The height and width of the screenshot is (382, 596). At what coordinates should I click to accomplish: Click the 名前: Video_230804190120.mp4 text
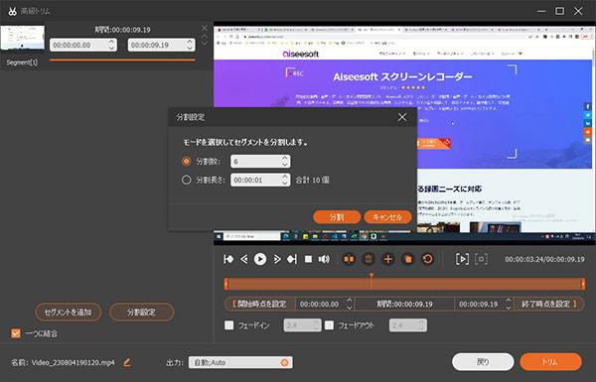pos(63,362)
